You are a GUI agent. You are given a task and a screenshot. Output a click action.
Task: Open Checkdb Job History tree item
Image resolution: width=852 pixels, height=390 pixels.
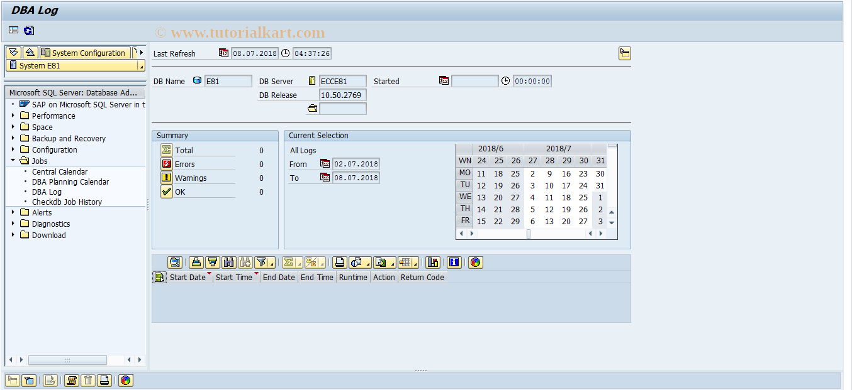pyautogui.click(x=67, y=202)
